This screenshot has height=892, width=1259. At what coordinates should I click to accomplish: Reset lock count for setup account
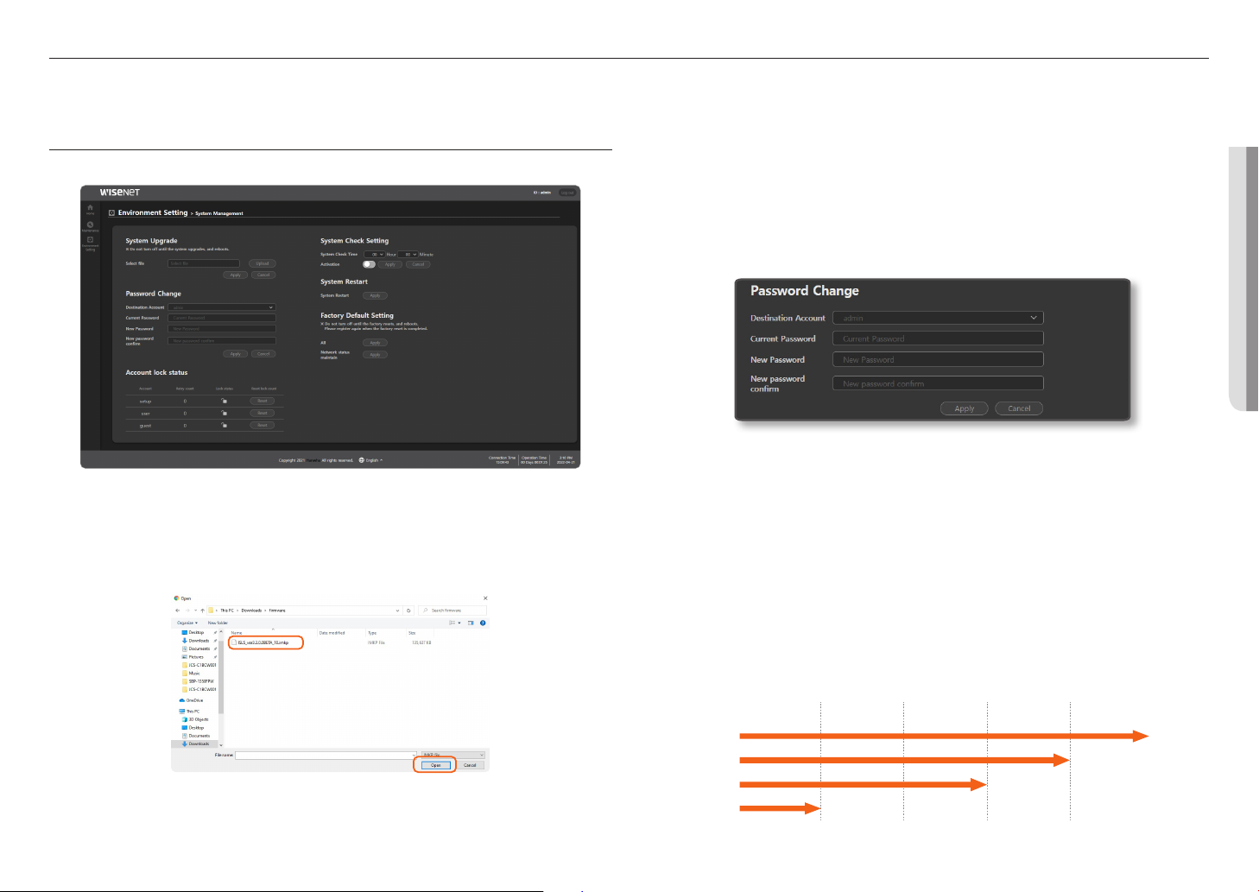(263, 401)
